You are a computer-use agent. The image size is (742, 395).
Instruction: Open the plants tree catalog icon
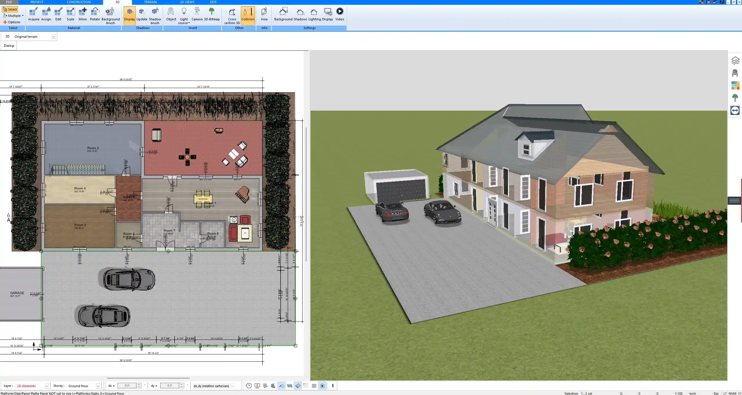735,98
